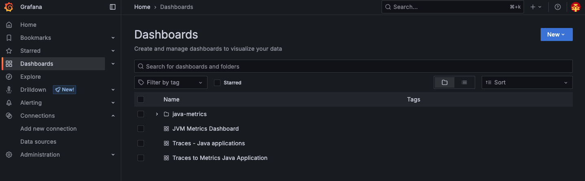Open Home in the sidebar
Screen dimensions: 585x181
click(28, 25)
